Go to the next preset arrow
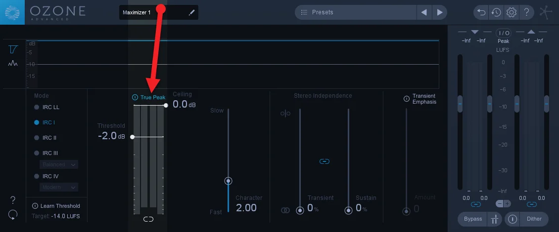 point(440,12)
